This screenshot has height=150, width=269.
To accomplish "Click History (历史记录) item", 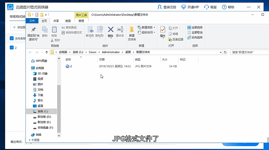I will 176,40.
